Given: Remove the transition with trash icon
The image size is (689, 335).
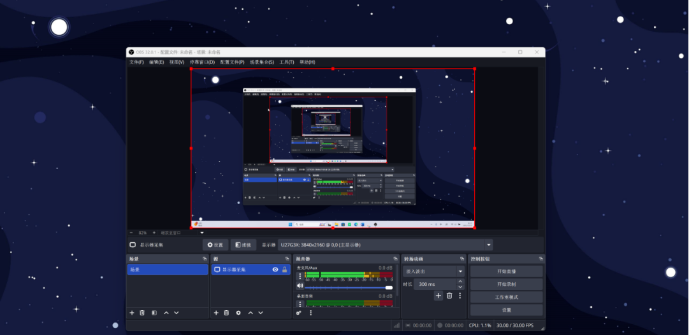Looking at the screenshot, I should coord(449,296).
